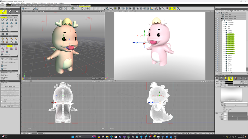248x139 pixels.
Task: Click the globe rendering icon in top toolbar
Action: pos(107,8)
